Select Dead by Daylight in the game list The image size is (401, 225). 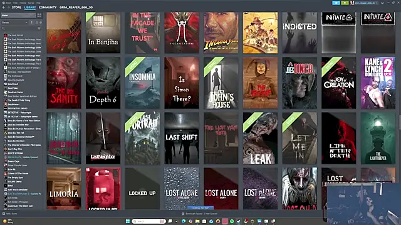(16, 80)
